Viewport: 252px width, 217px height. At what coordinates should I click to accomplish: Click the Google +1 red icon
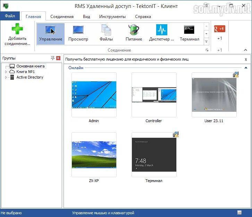coord(219,29)
